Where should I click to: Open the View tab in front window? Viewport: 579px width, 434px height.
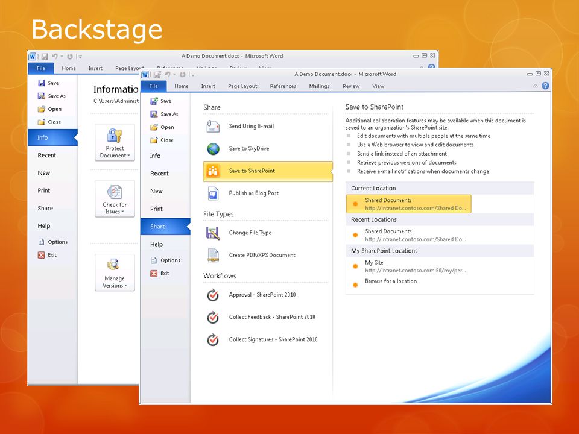pyautogui.click(x=378, y=86)
